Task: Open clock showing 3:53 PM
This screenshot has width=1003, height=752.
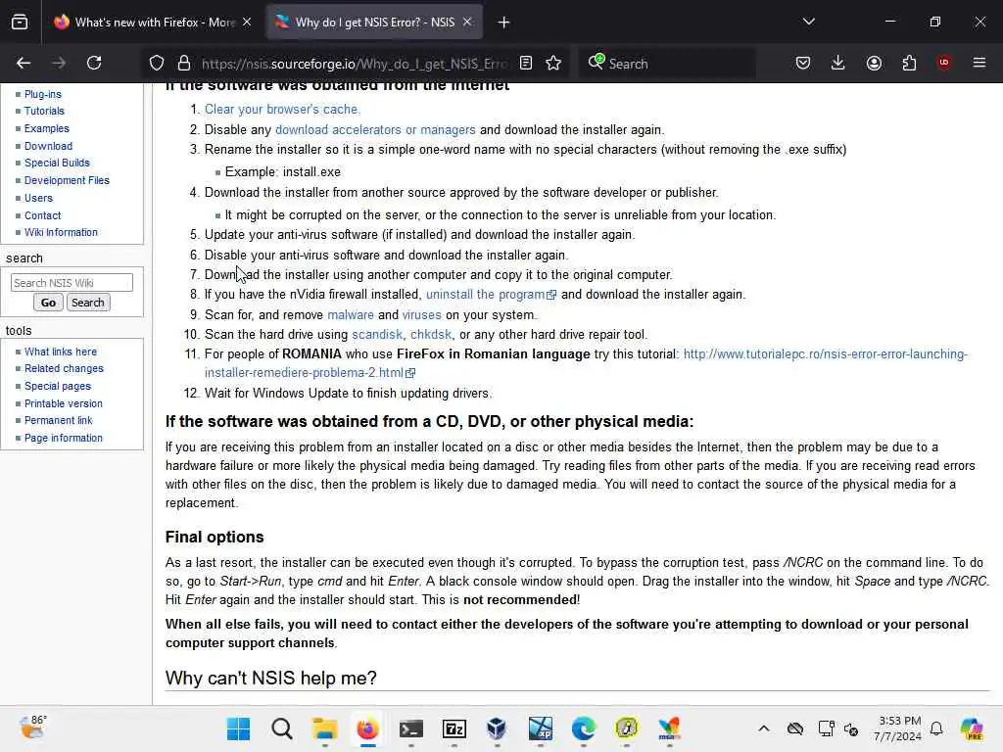Action: coord(899,728)
